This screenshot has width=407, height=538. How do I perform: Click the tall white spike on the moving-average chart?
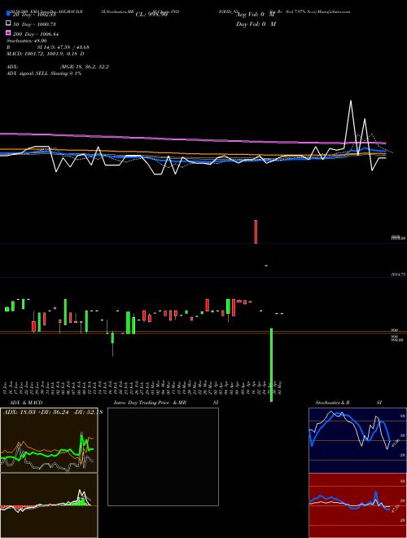coord(351,124)
